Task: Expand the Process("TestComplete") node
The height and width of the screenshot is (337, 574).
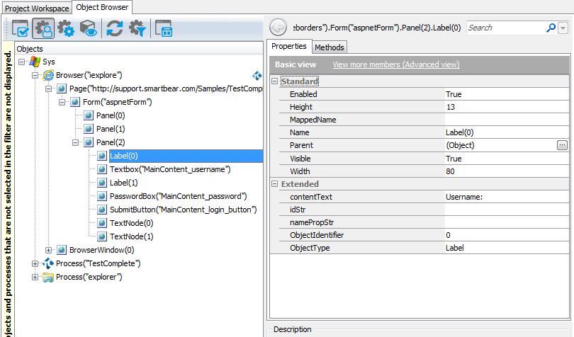Action: [35, 263]
